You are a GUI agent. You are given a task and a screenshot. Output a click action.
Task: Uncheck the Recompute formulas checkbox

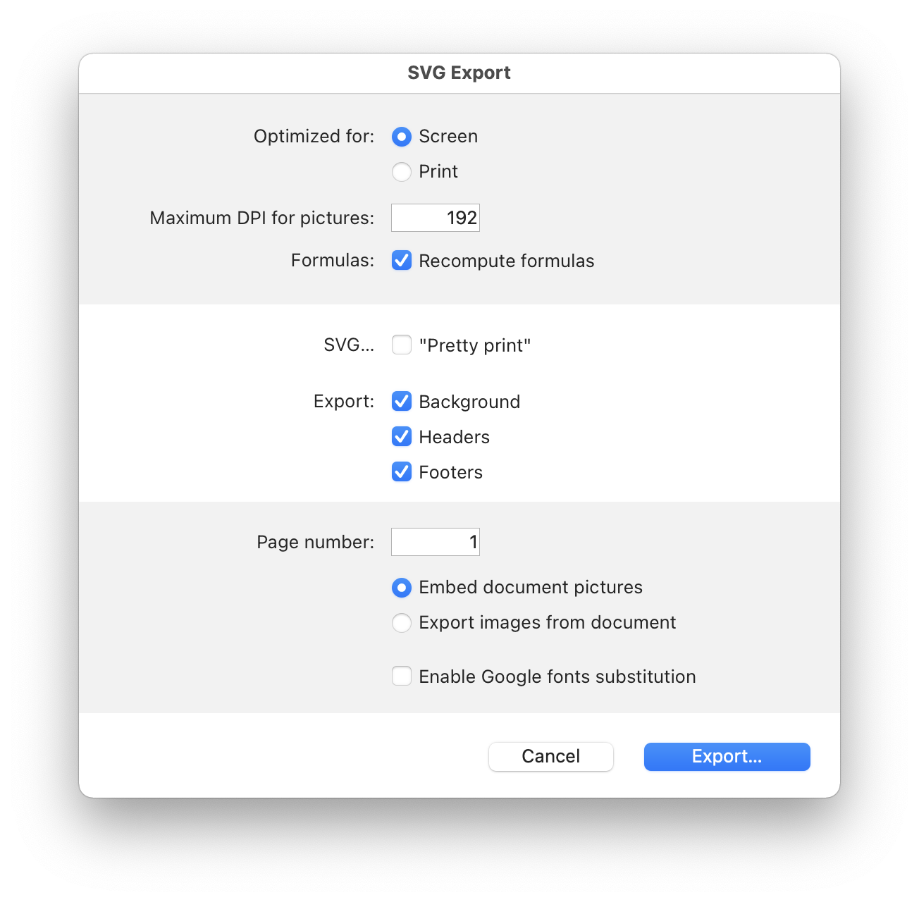coord(402,261)
